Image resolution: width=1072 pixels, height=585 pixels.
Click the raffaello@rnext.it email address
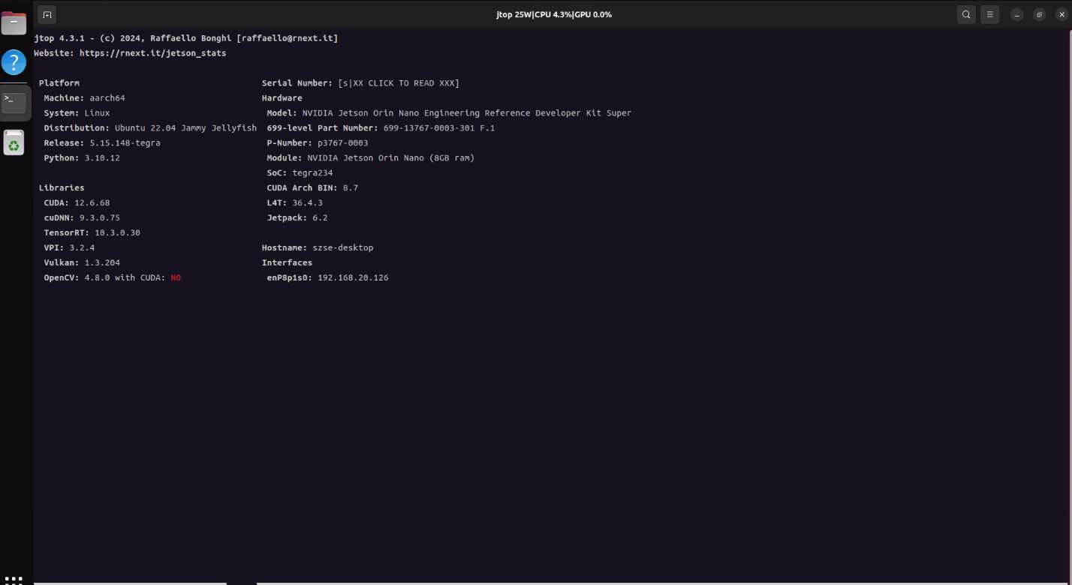click(288, 37)
